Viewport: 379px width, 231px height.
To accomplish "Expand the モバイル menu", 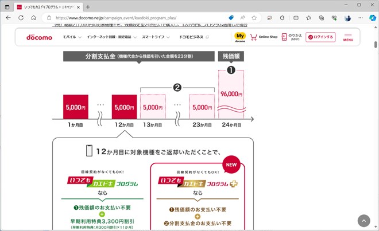I will click(72, 37).
